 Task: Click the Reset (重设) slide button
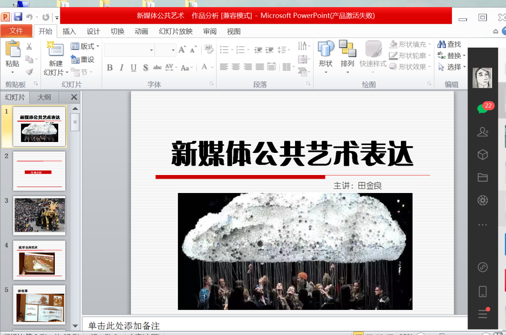tap(83, 60)
